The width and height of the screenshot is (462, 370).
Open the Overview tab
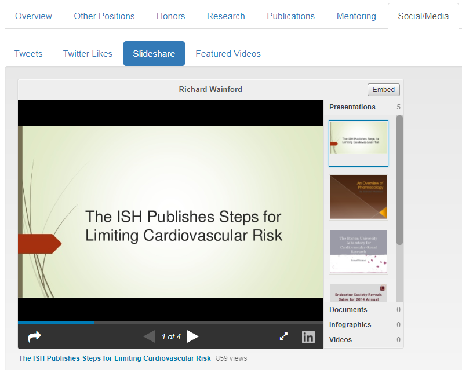34,16
